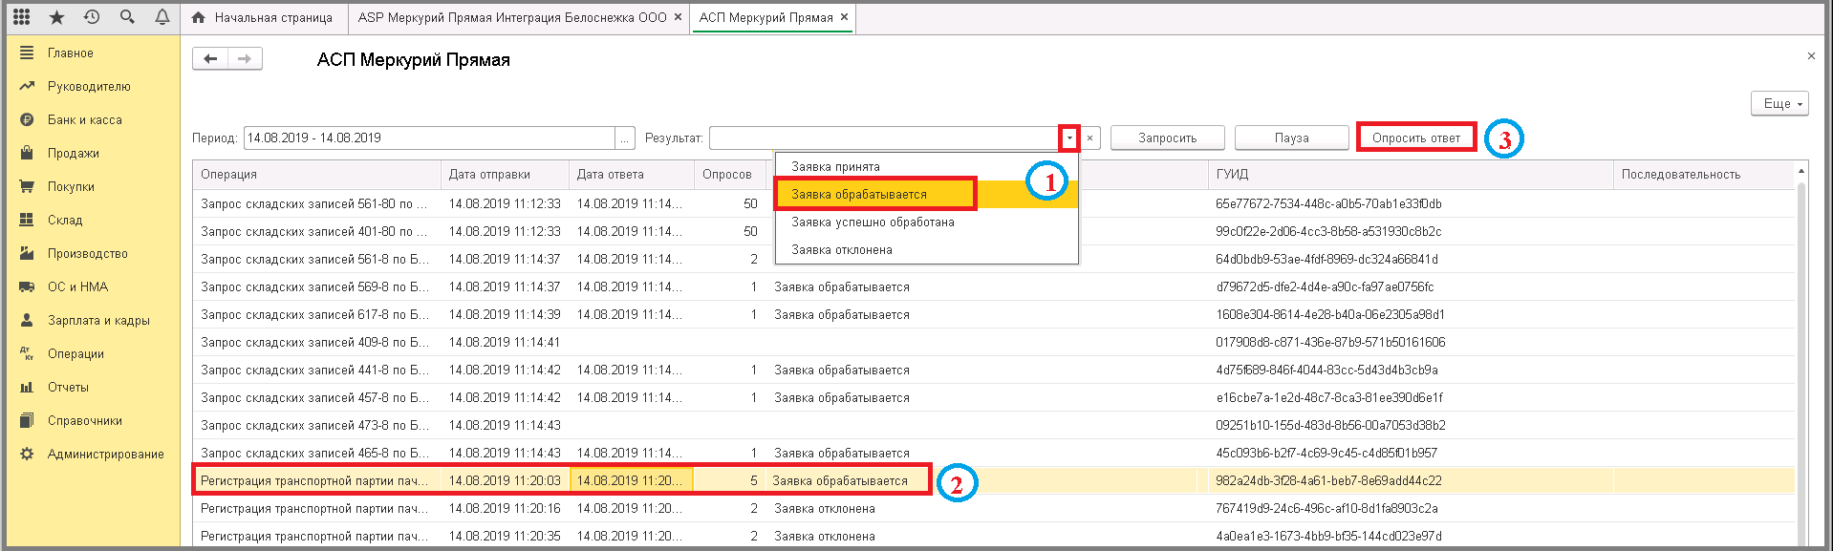Screen dimensions: 1833x551
Task: Sort by the Дата ответа column header
Action: coord(632,175)
